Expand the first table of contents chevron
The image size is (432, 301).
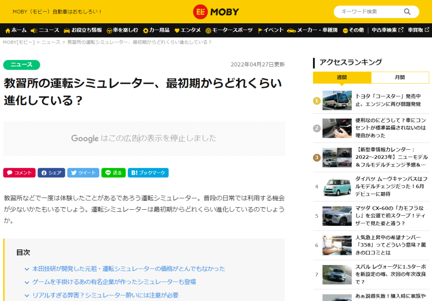27,269
